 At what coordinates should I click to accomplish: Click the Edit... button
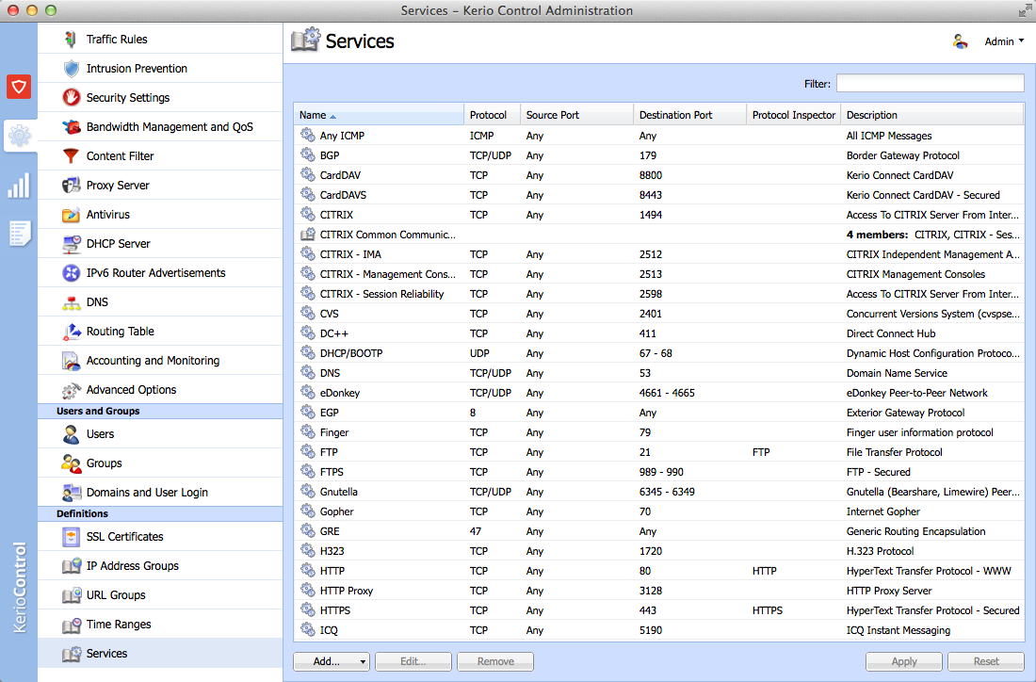click(413, 661)
